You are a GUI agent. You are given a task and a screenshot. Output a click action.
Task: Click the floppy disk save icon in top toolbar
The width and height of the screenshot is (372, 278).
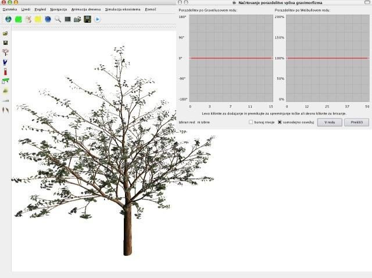pyautogui.click(x=87, y=19)
